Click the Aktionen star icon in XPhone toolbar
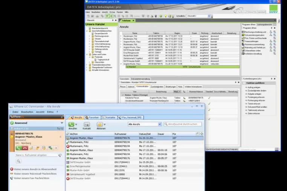The image size is (287, 191). [x=99, y=124]
